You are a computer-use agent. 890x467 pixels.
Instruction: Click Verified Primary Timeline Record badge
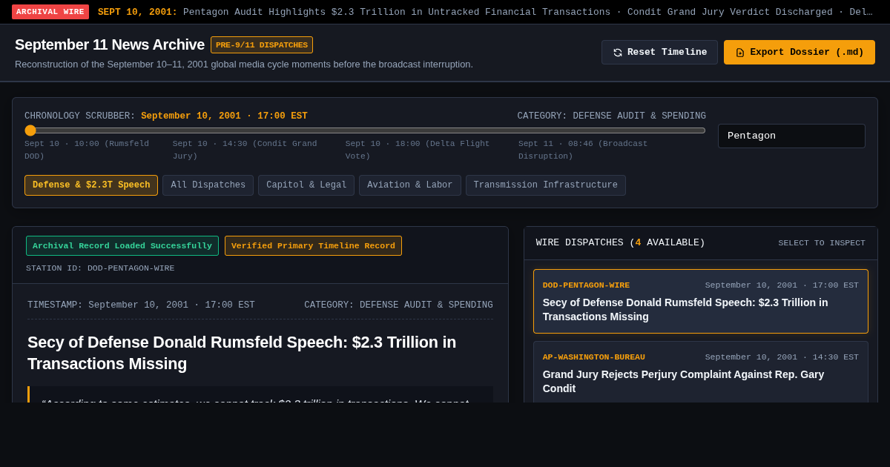click(x=313, y=246)
